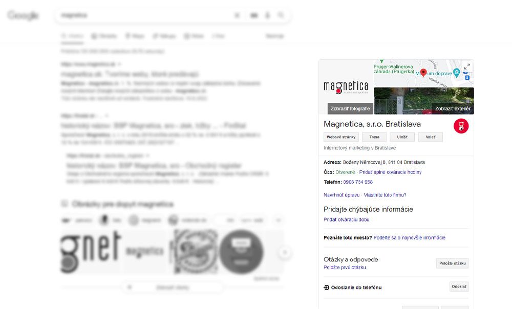Send to phone with the Odoslať button
This screenshot has height=309, width=512.
coord(458,286)
